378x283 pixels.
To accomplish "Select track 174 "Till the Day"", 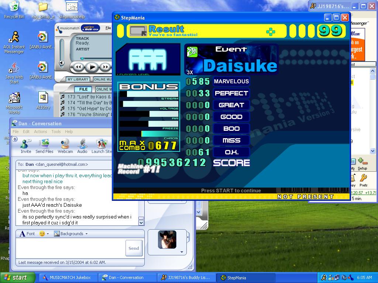I will [x=86, y=103].
